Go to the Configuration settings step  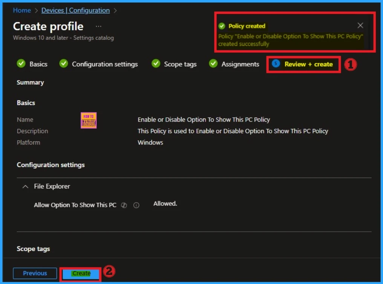tap(105, 64)
